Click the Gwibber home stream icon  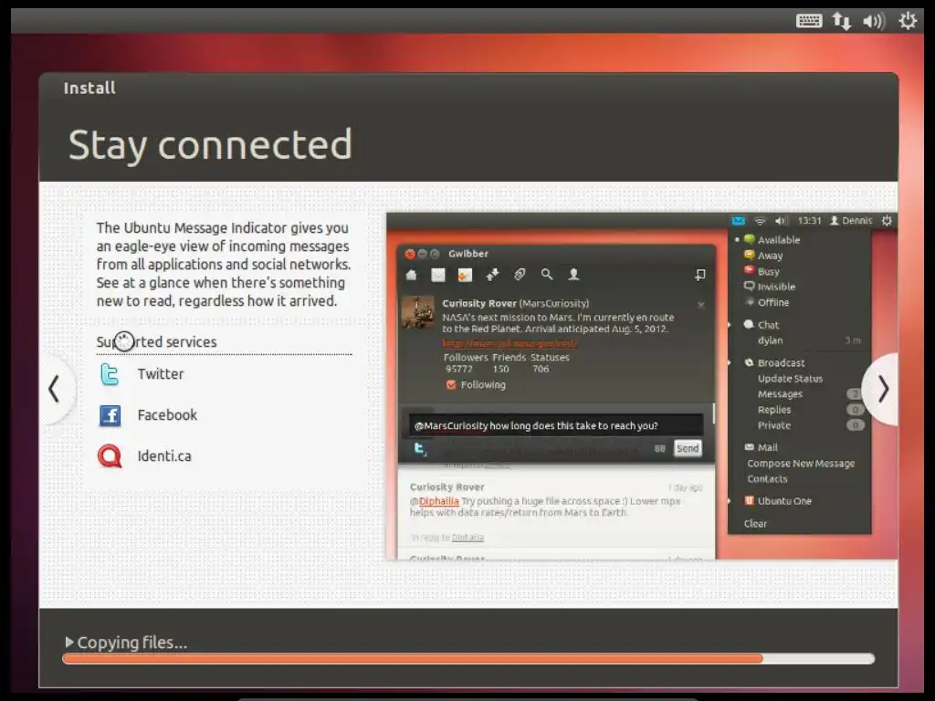click(411, 275)
